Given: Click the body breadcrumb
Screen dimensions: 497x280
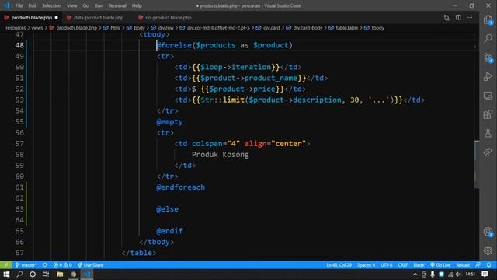Looking at the screenshot, I should 139,28.
